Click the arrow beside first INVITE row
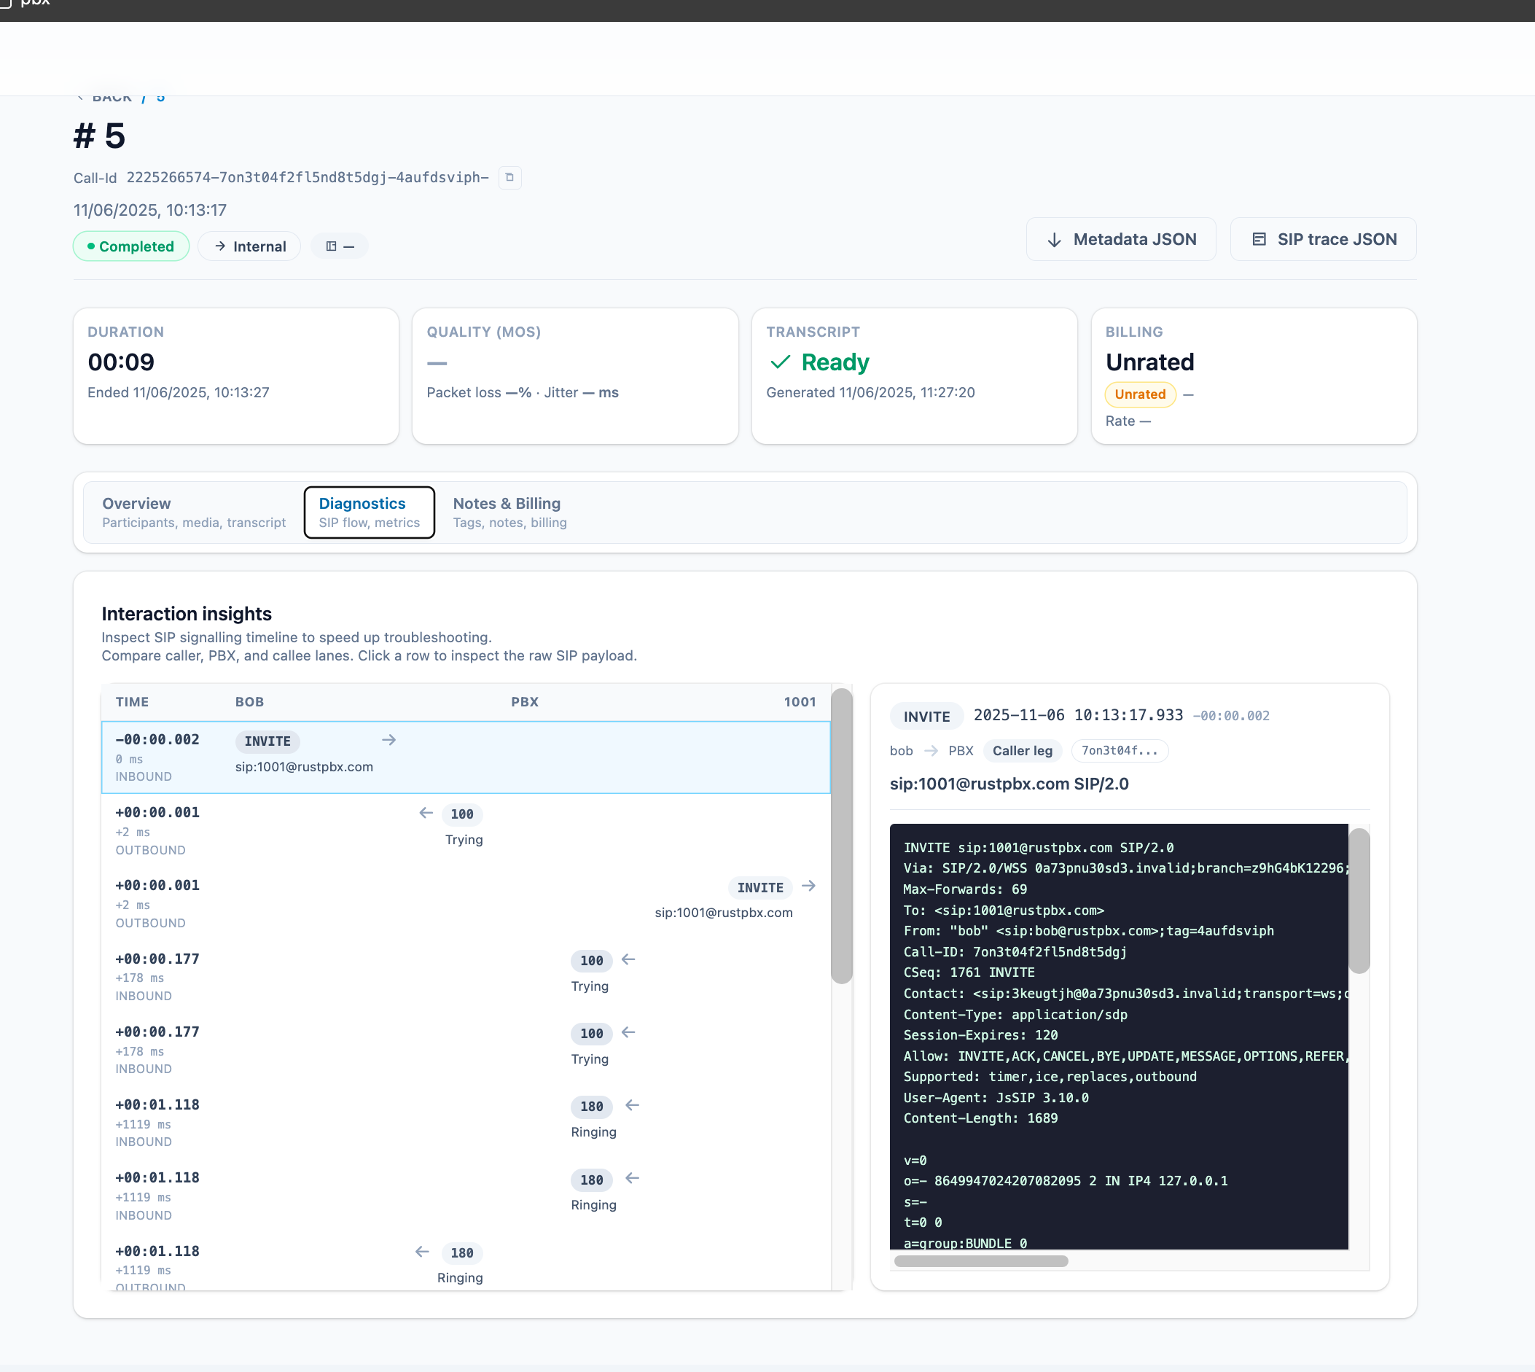The height and width of the screenshot is (1372, 1535). tap(388, 740)
